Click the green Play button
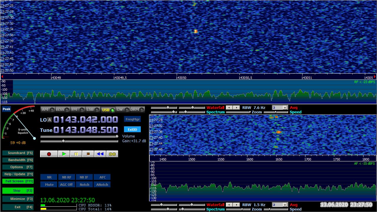377x212 pixels. pos(64,154)
